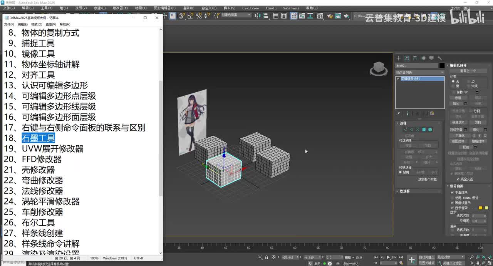
Task: Toggle the 保持 UV checkbox
Action: (453, 92)
